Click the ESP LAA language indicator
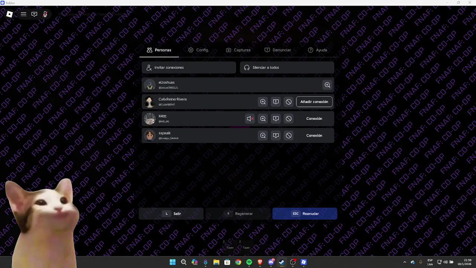Viewport: 476px width, 268px height. click(430, 262)
